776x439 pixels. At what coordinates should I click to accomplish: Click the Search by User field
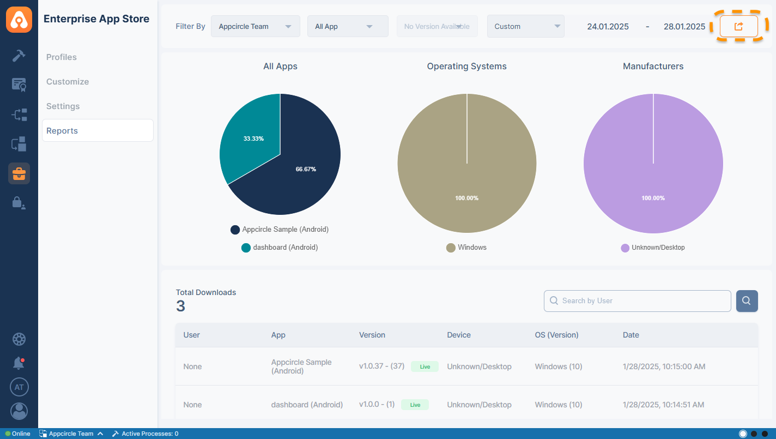pyautogui.click(x=637, y=300)
